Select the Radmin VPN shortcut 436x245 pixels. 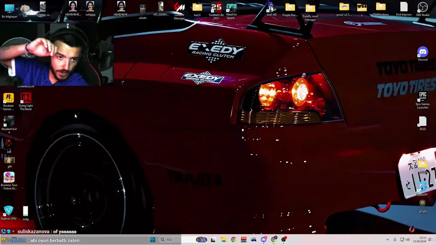(x=9, y=213)
